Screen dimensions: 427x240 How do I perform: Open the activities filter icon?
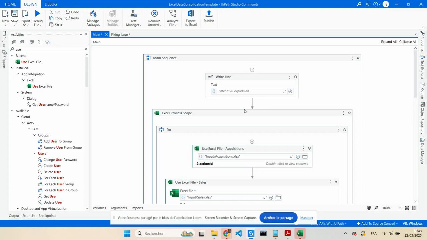pyautogui.click(x=48, y=42)
